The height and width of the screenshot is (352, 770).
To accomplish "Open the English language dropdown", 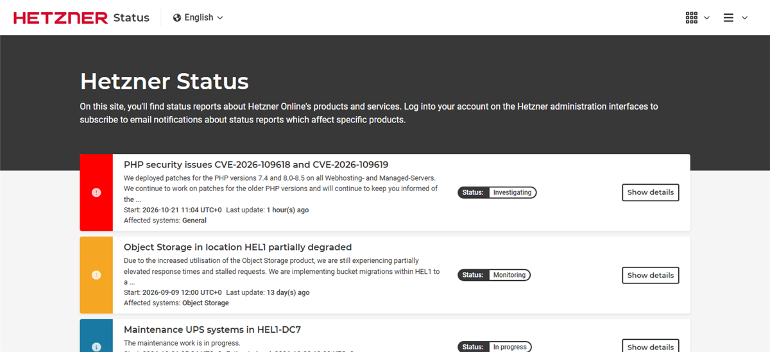I will pos(198,18).
